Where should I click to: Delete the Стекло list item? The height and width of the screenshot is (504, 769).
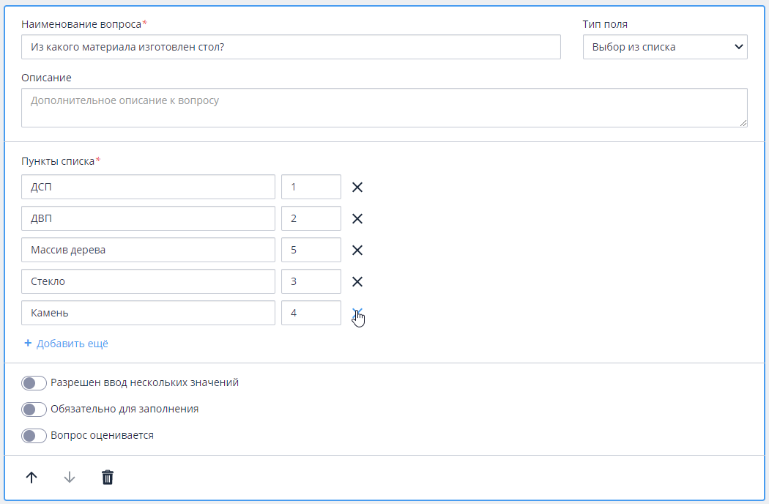point(357,281)
